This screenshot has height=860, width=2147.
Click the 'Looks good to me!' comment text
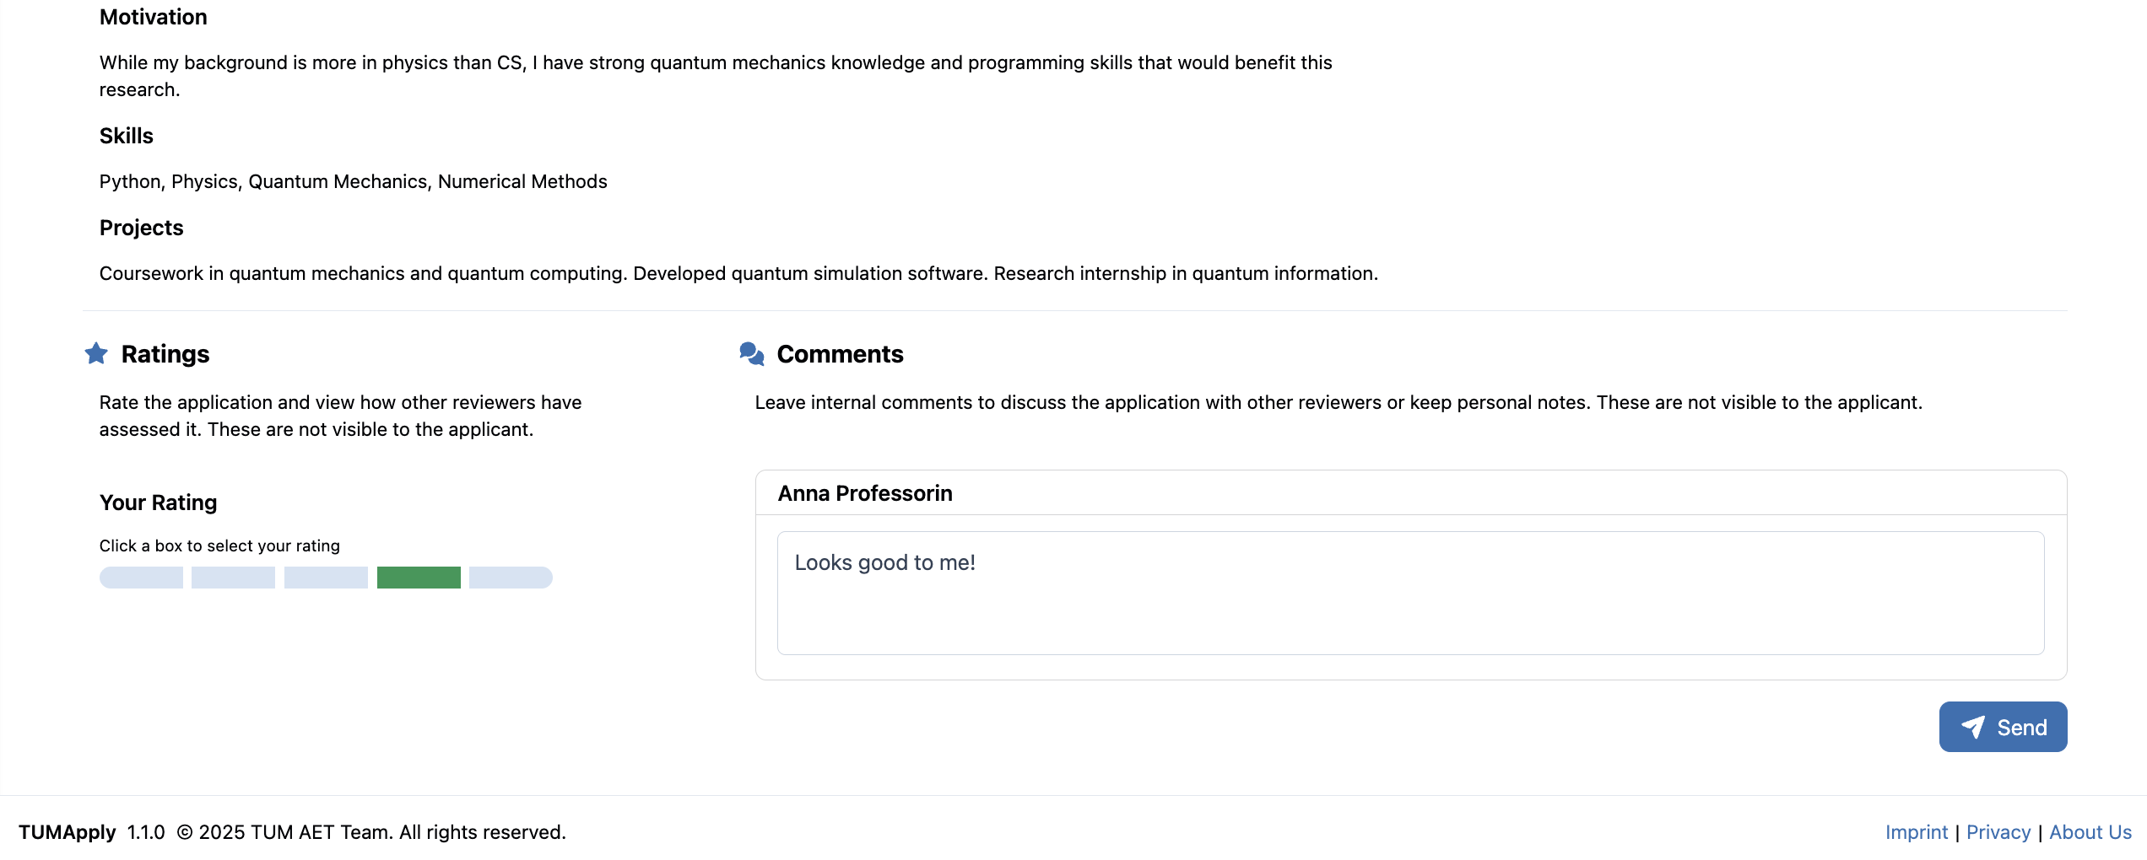click(x=884, y=562)
